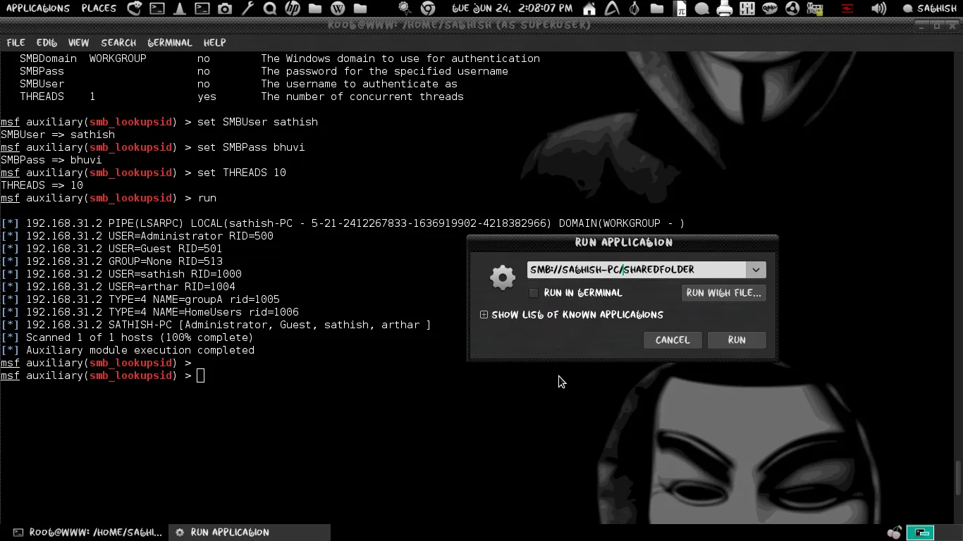Open the command history dropdown arrow
963x541 pixels.
pos(756,270)
